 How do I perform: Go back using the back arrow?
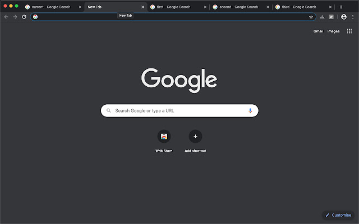point(6,17)
